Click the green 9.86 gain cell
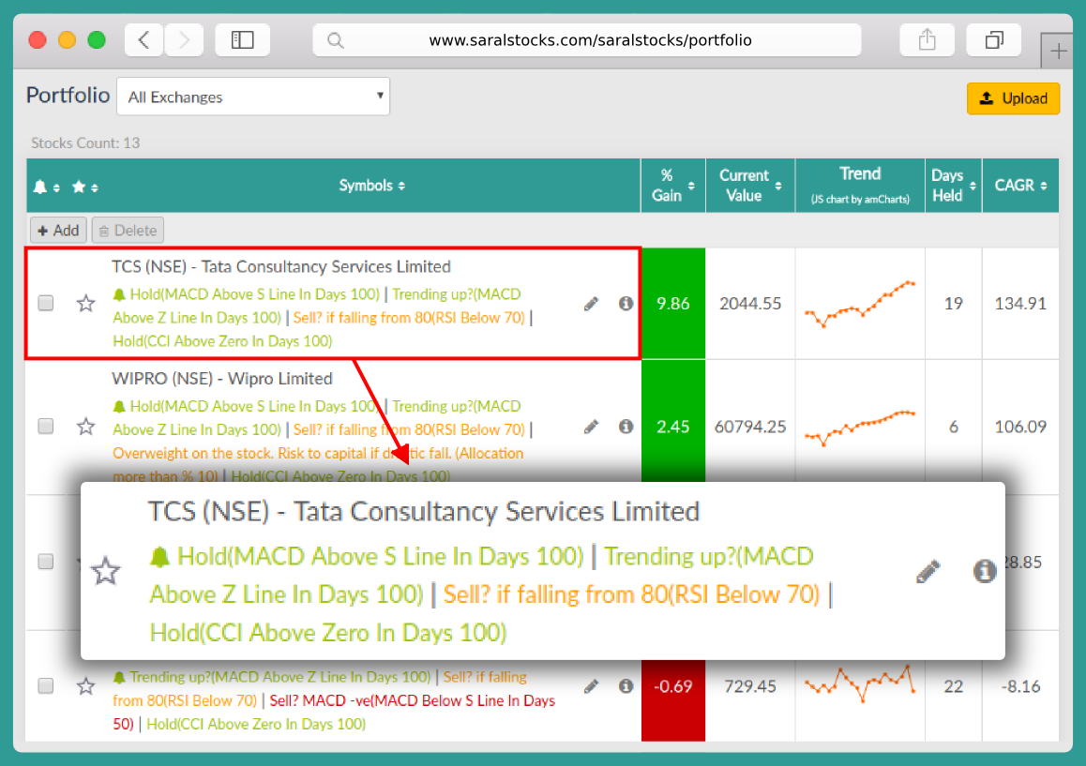Screen dimensions: 1086x766 pos(672,304)
